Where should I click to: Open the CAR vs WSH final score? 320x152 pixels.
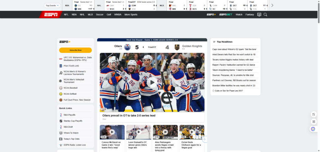[115, 6]
